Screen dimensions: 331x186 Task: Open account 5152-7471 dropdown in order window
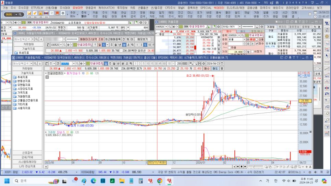click(x=240, y=27)
